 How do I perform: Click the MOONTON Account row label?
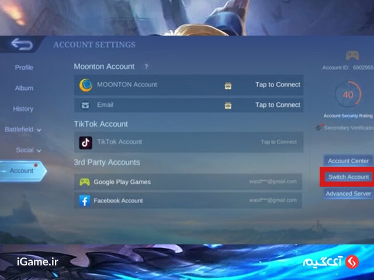[x=127, y=85]
